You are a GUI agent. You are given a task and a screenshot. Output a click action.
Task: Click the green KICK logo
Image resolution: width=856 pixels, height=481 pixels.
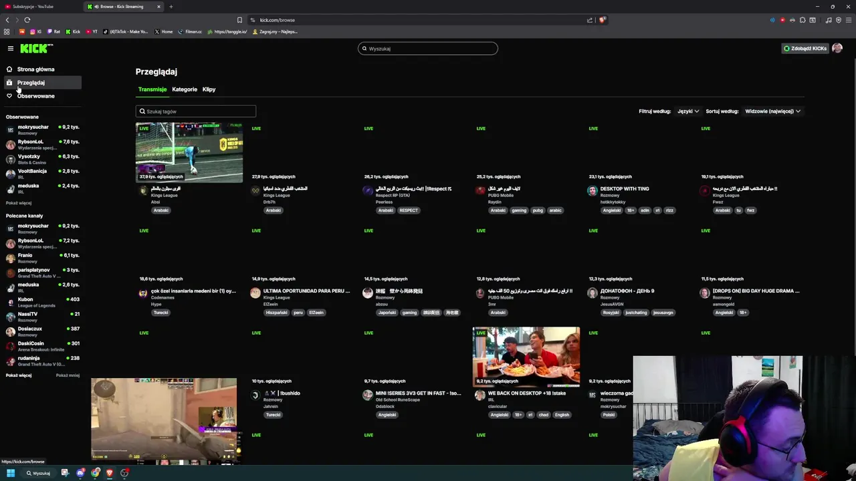point(35,48)
